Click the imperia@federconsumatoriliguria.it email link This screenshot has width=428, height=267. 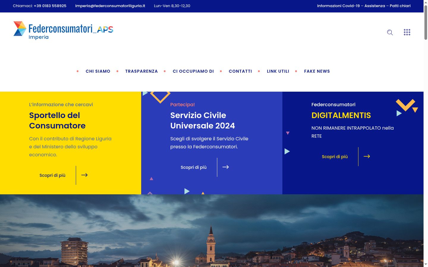coord(110,6)
